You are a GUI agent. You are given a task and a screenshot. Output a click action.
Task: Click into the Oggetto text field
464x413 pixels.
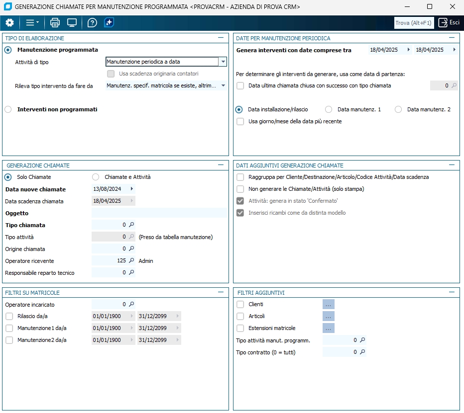pyautogui.click(x=159, y=213)
